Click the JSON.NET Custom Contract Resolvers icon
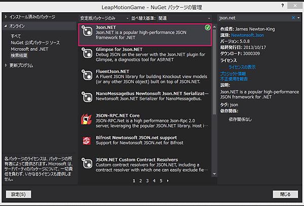This screenshot has height=206, width=304. [86, 162]
